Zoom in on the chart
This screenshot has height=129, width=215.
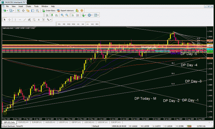[62, 15]
